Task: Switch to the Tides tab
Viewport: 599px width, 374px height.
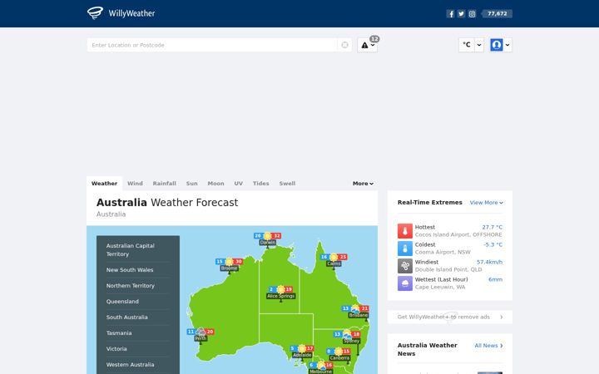Action: pyautogui.click(x=261, y=184)
